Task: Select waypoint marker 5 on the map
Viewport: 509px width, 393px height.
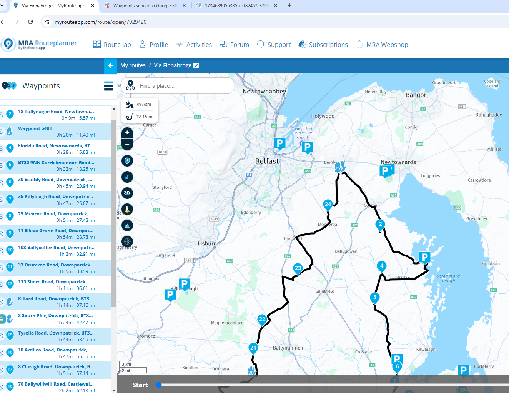Action: click(x=375, y=298)
